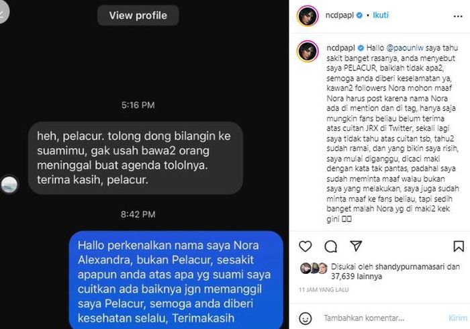Open emoji picker smiley icon
This screenshot has width=470, height=329.
(305, 318)
